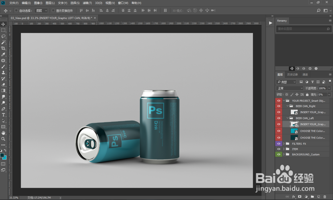Enable the 显示变换控件 checkbox
The width and height of the screenshot is (333, 200).
(x=53, y=10)
